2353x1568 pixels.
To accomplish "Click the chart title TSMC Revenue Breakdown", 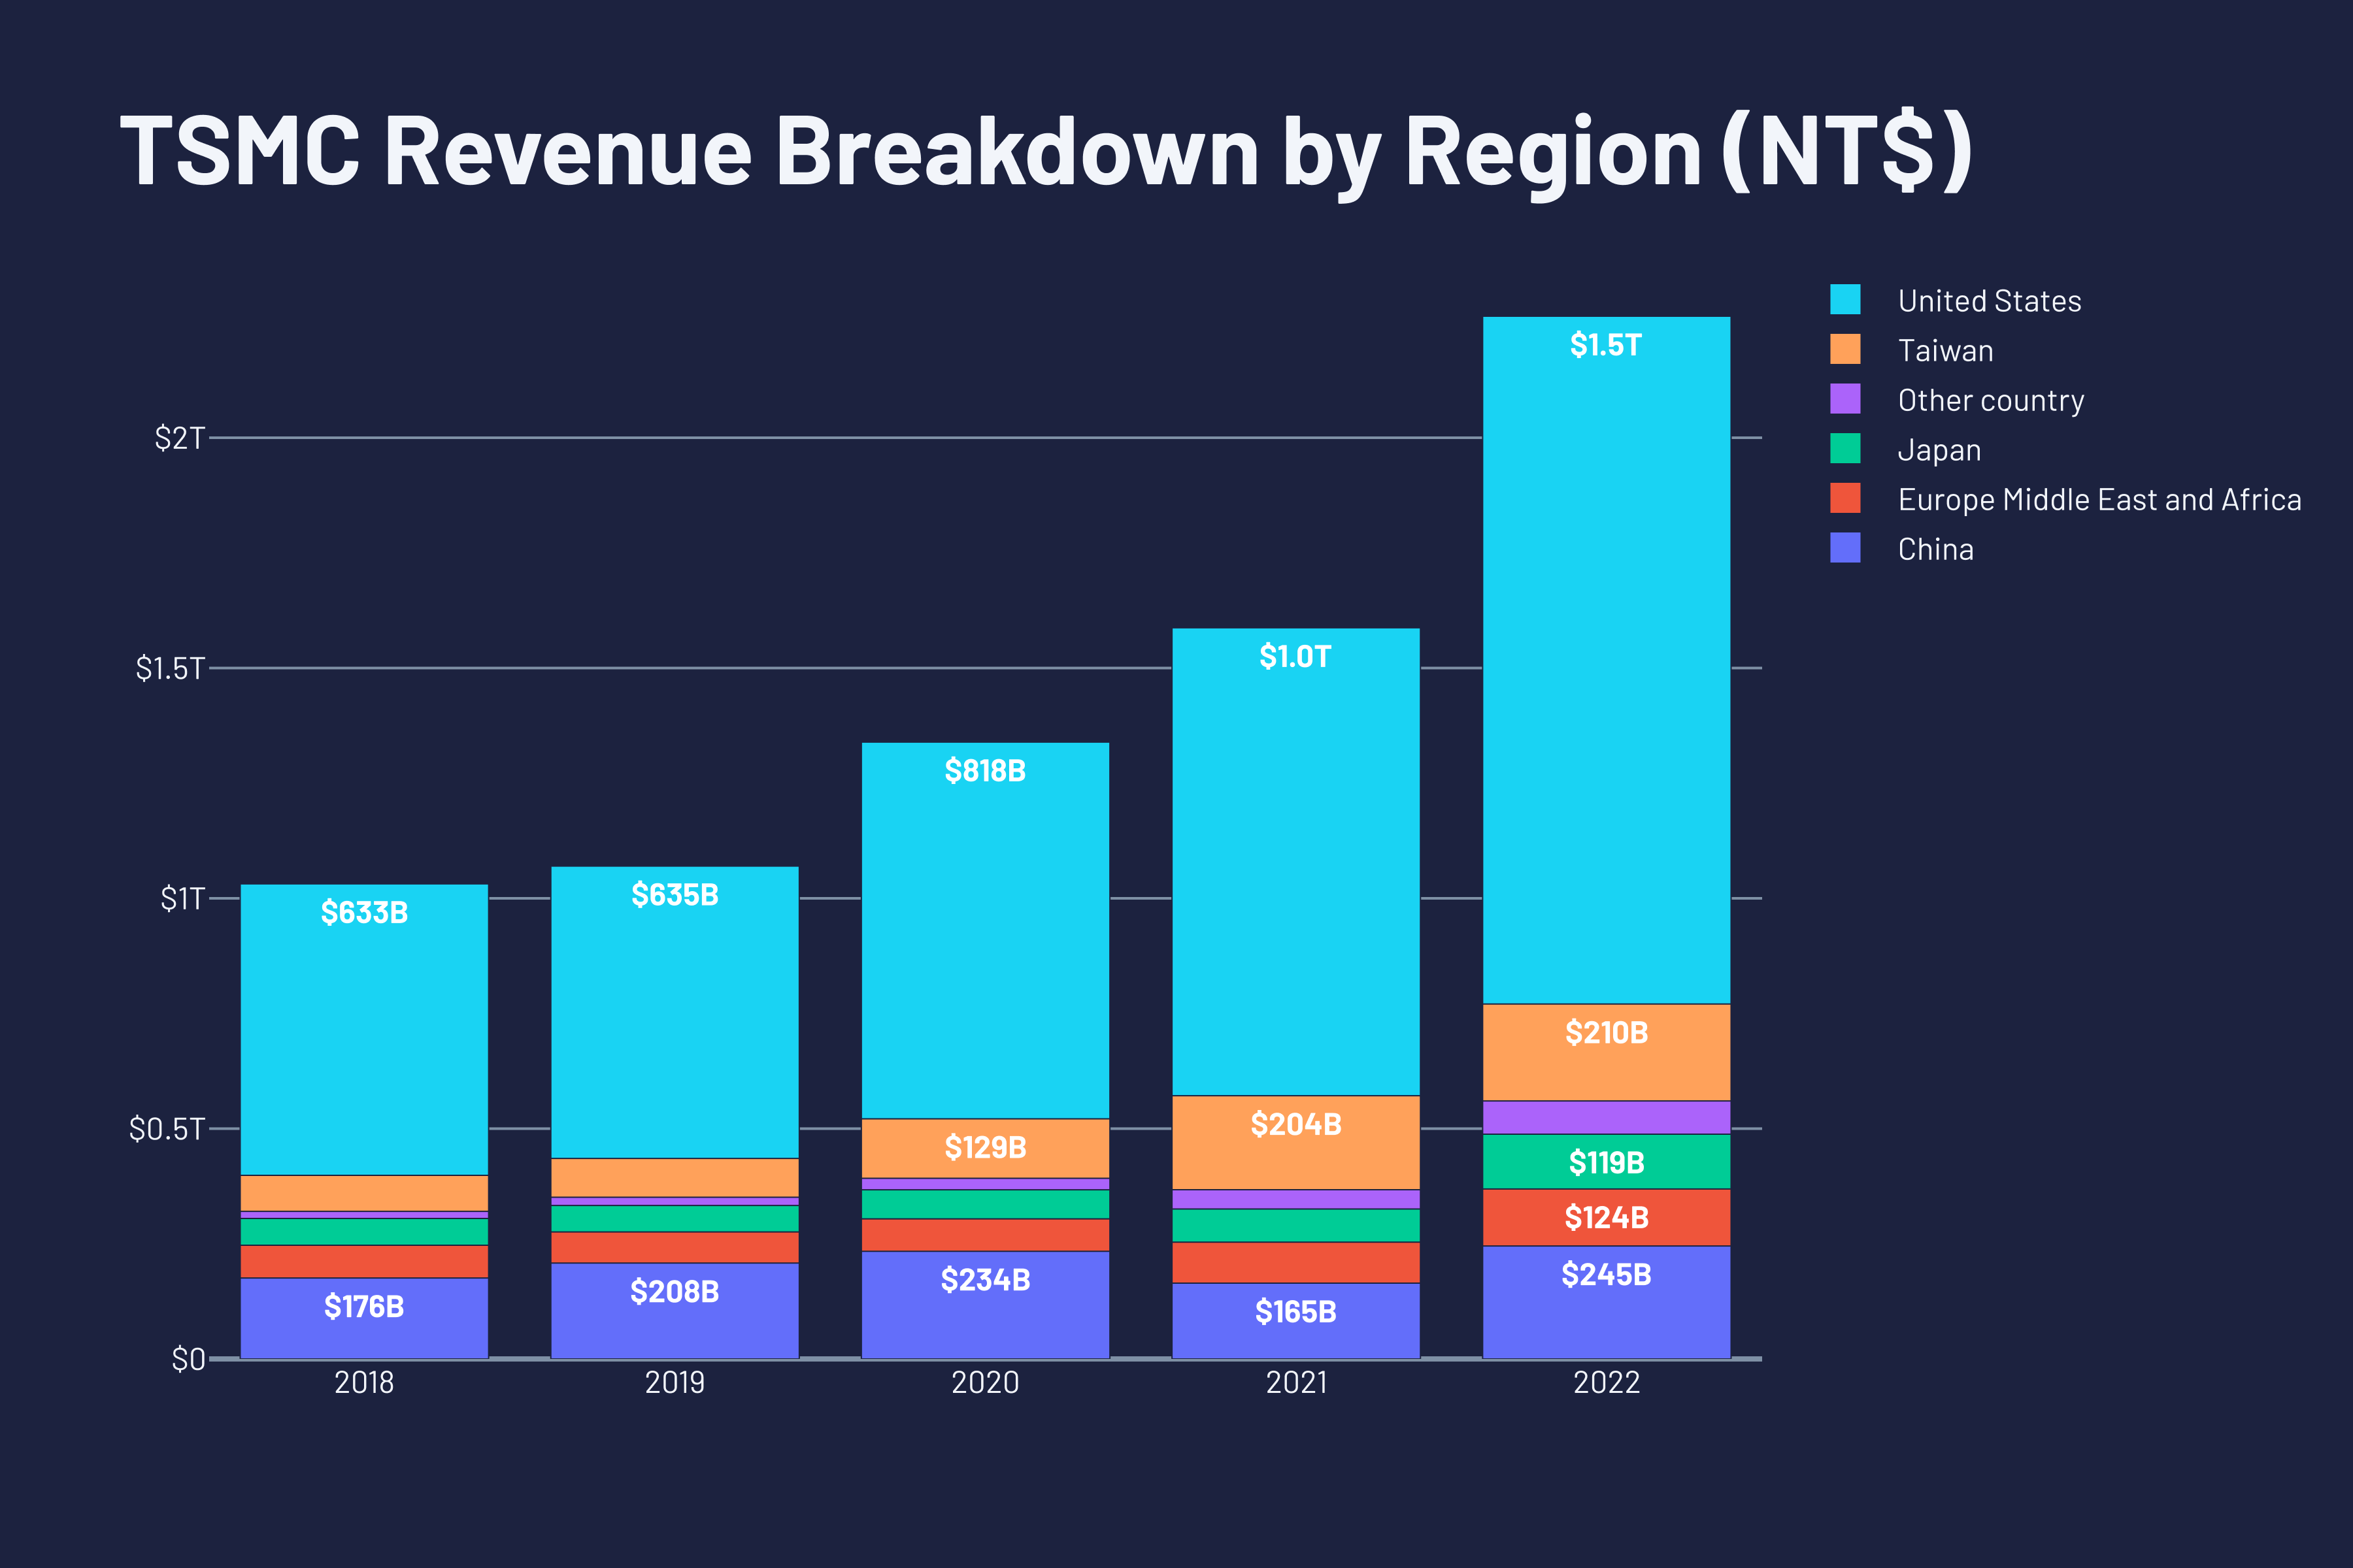I will (x=1045, y=150).
